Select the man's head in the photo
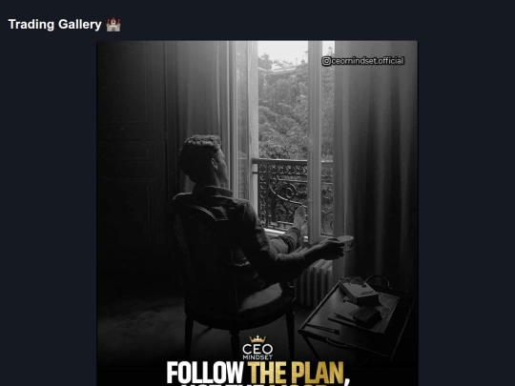This screenshot has width=515, height=386. (202, 159)
